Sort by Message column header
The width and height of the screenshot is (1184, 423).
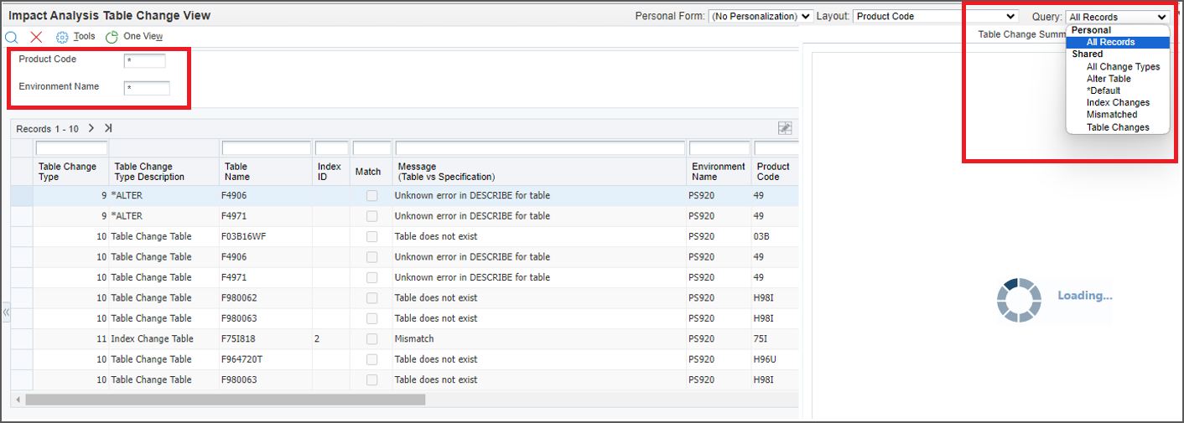pyautogui.click(x=446, y=172)
